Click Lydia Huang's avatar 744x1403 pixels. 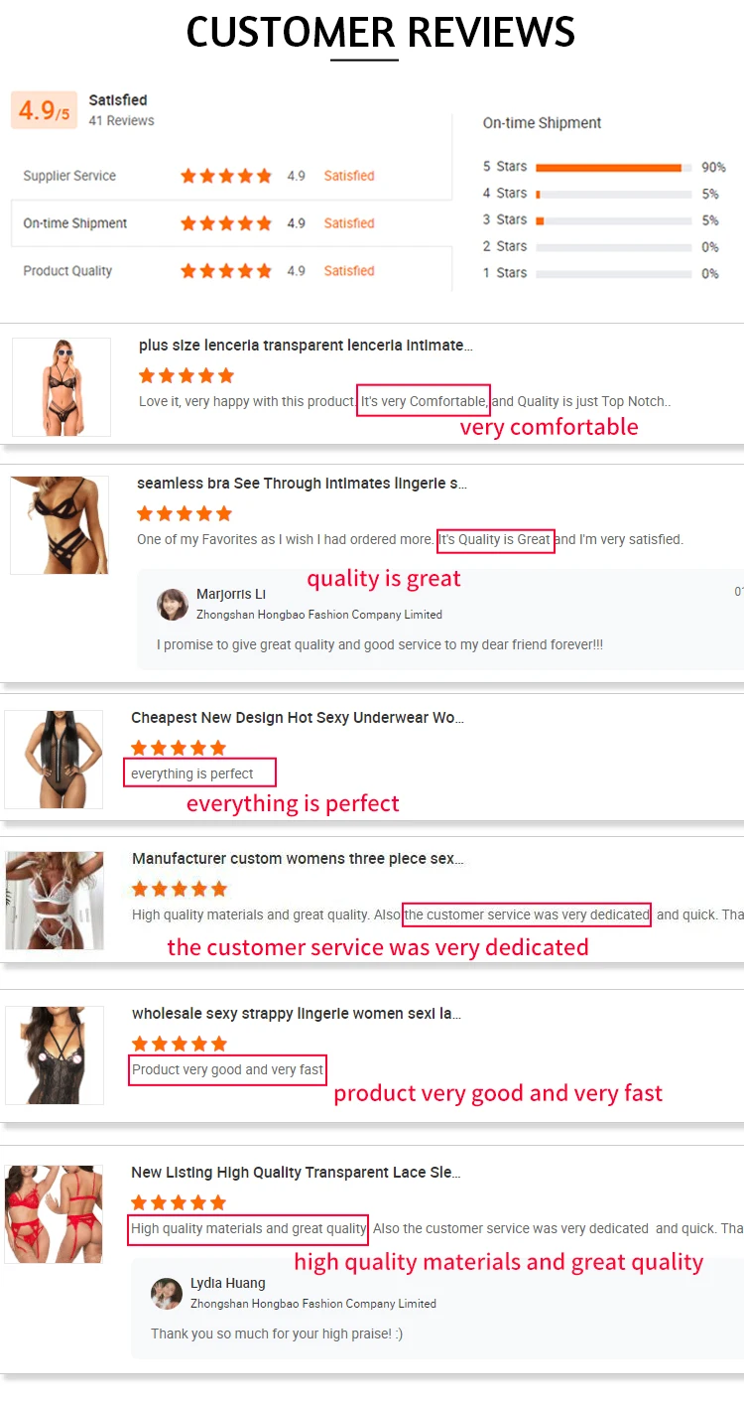[167, 1293]
